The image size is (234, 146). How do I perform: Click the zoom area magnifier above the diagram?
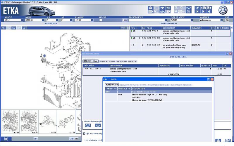[x=14, y=28]
